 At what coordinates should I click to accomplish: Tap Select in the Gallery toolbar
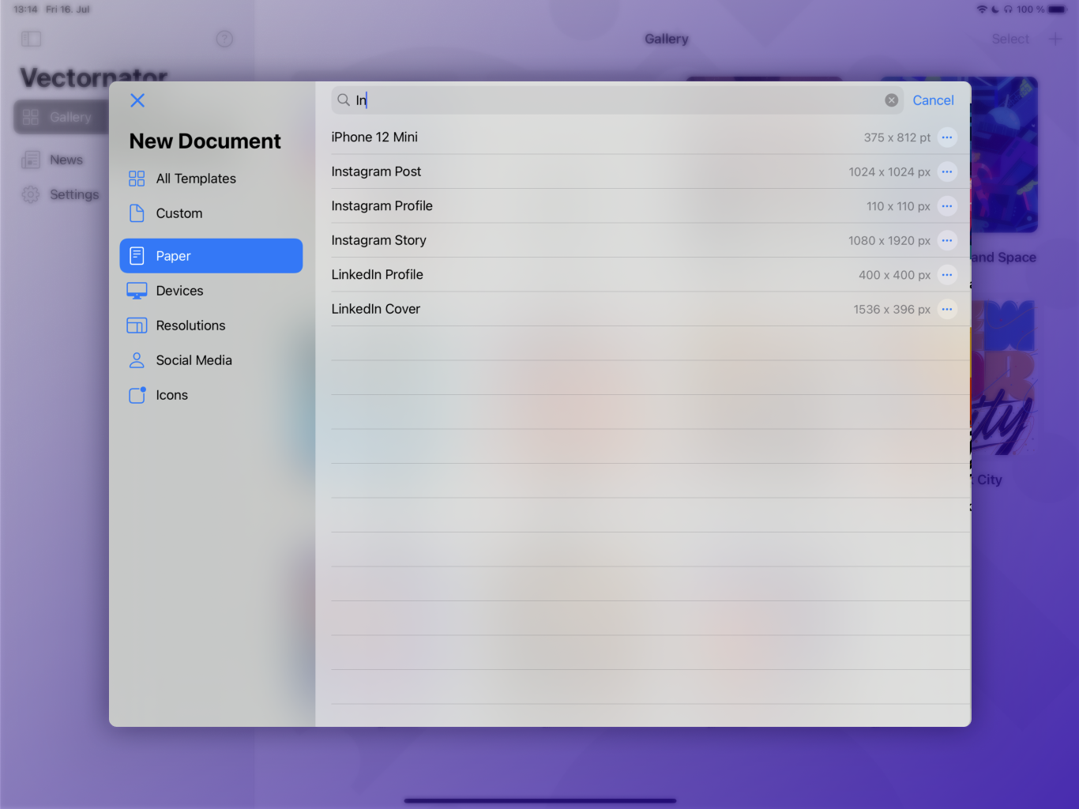pos(1010,39)
